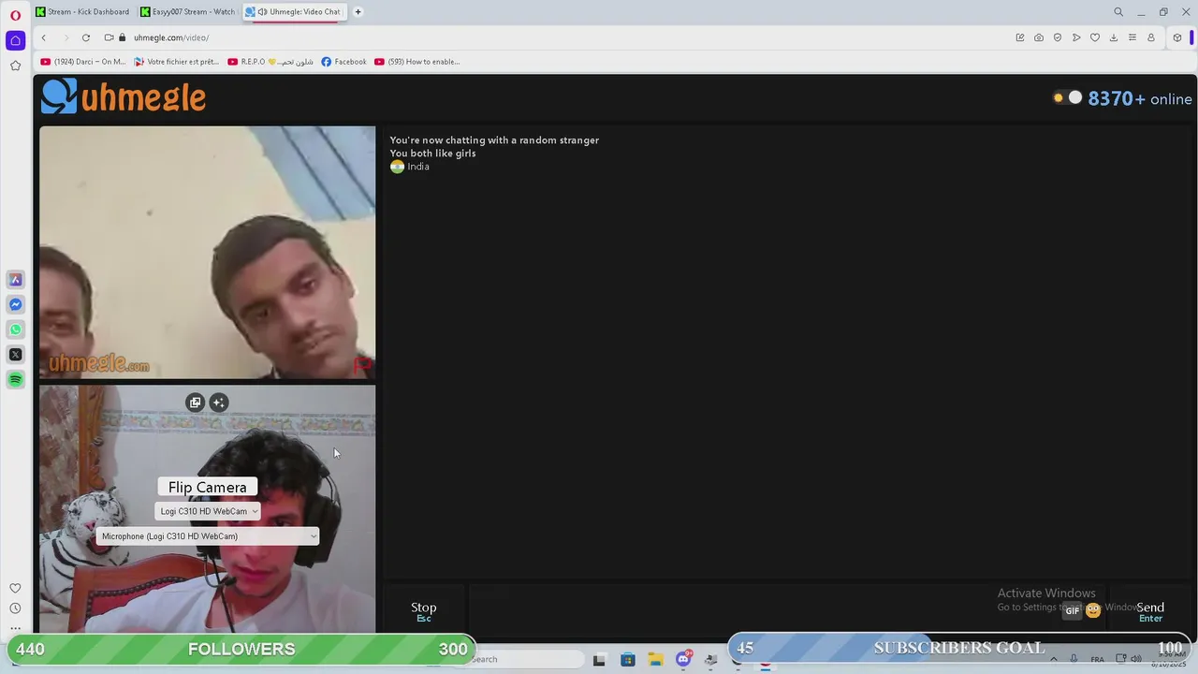This screenshot has height=674, width=1198.
Task: Open the extensions cube icon
Action: tap(1177, 37)
